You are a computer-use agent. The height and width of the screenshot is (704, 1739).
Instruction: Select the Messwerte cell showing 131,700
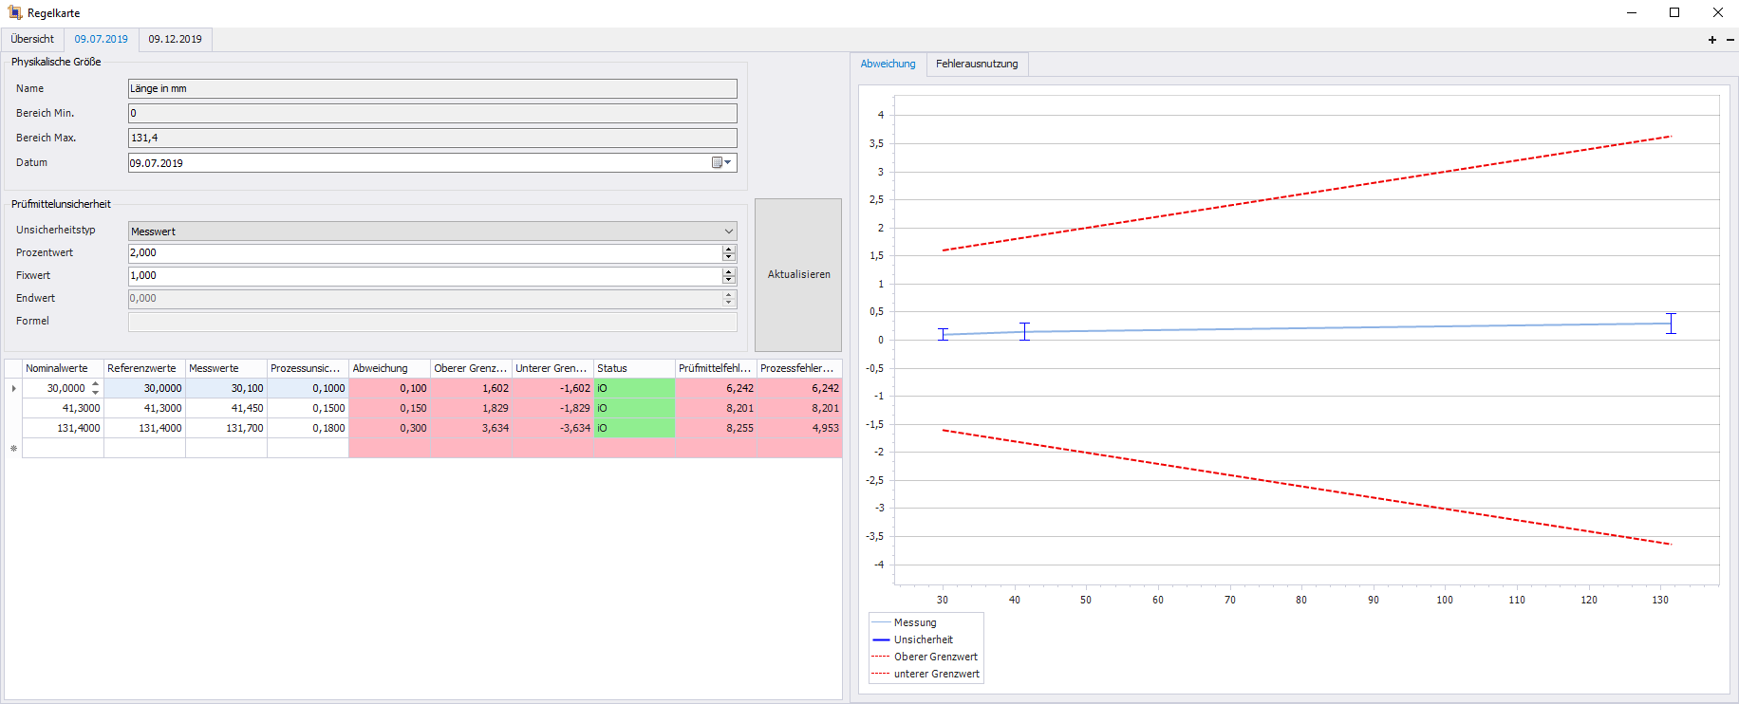[226, 428]
